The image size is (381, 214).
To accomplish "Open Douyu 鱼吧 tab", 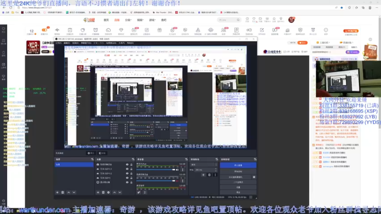I will click(x=164, y=20).
